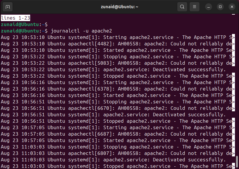Viewport: 239px width, 169px height.
Task: Close the terminal window
Action: 232,7
